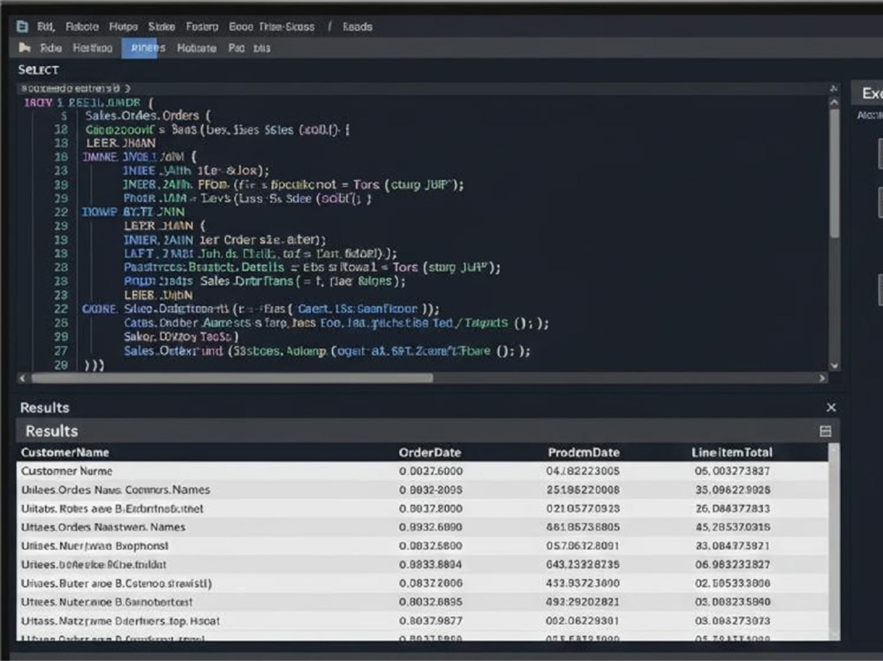Sort by CustomerName column header
The image size is (883, 661).
point(64,452)
